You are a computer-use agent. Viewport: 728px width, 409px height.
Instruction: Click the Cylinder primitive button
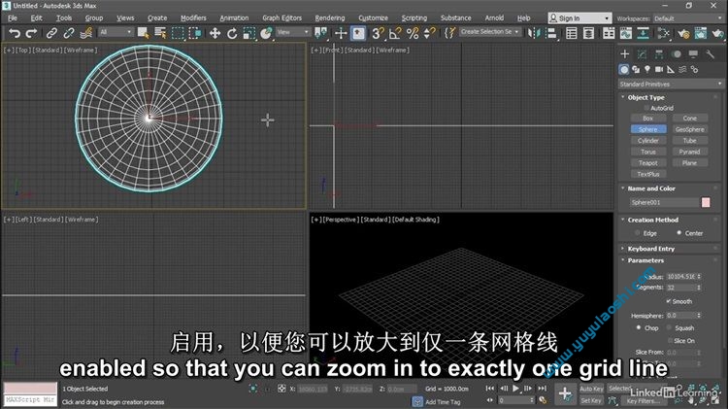coord(648,140)
